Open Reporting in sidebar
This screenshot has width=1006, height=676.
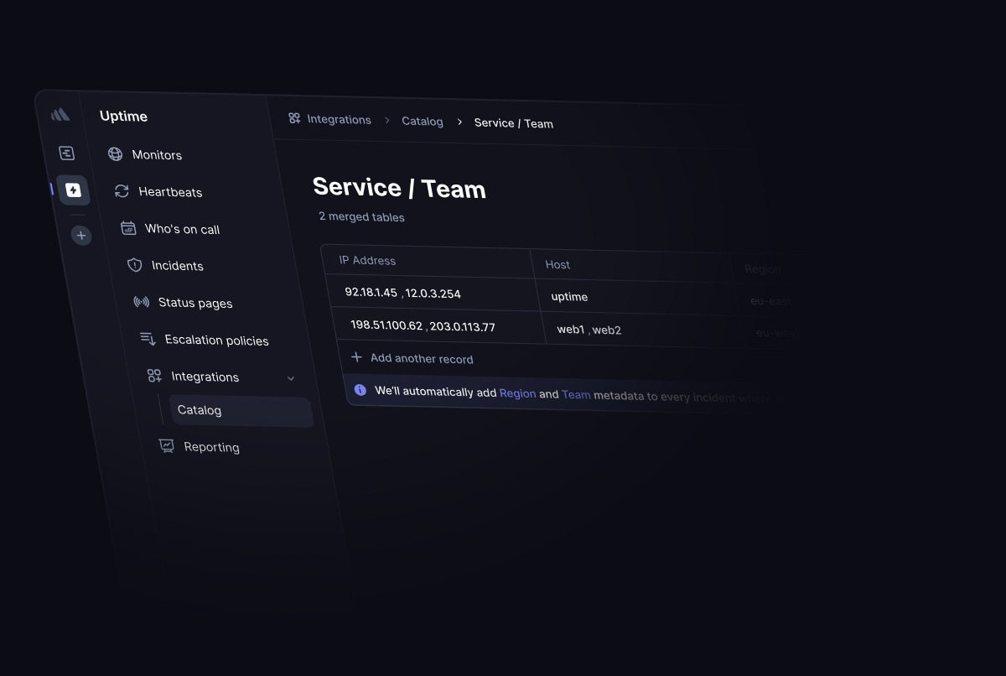[x=211, y=447]
